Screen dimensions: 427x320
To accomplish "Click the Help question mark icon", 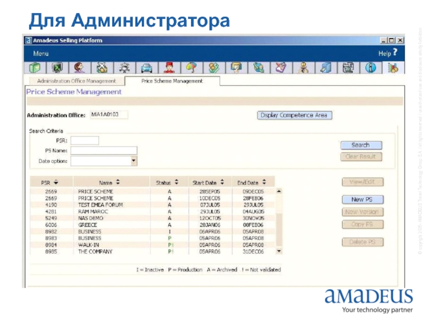I will tap(394, 53).
